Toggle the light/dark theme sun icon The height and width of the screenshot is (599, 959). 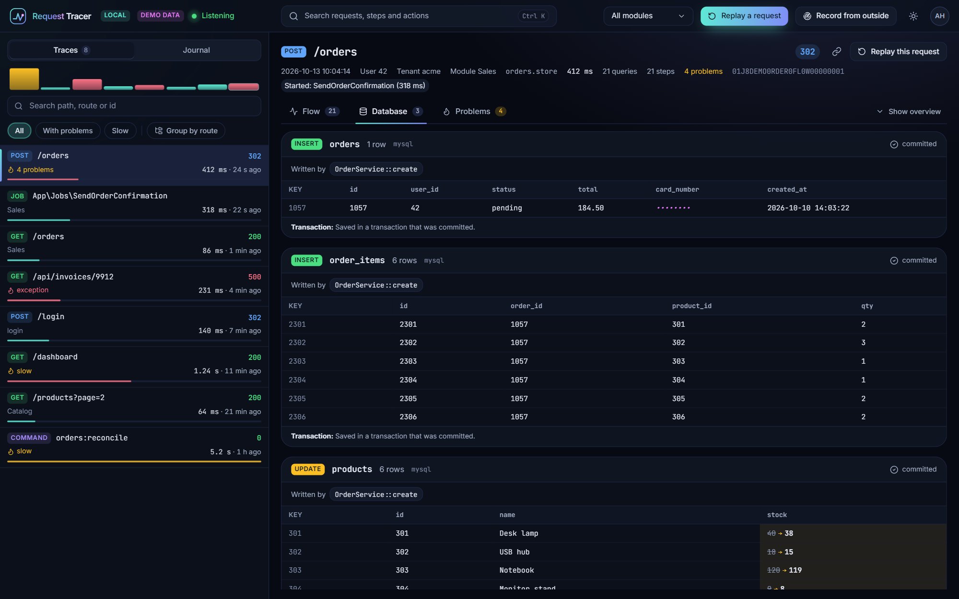(x=913, y=16)
